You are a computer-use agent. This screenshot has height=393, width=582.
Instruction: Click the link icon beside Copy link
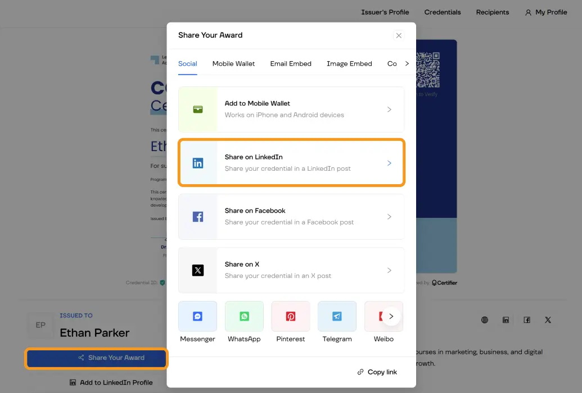coord(360,372)
